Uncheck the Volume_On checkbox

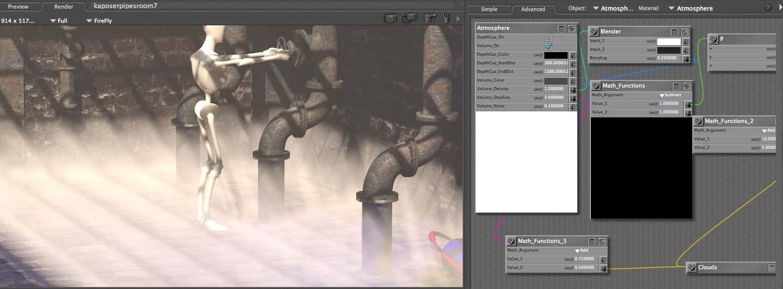point(548,46)
